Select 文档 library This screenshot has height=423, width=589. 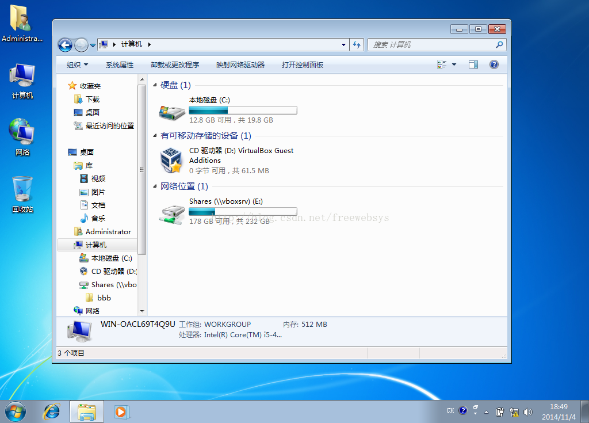[x=98, y=205]
